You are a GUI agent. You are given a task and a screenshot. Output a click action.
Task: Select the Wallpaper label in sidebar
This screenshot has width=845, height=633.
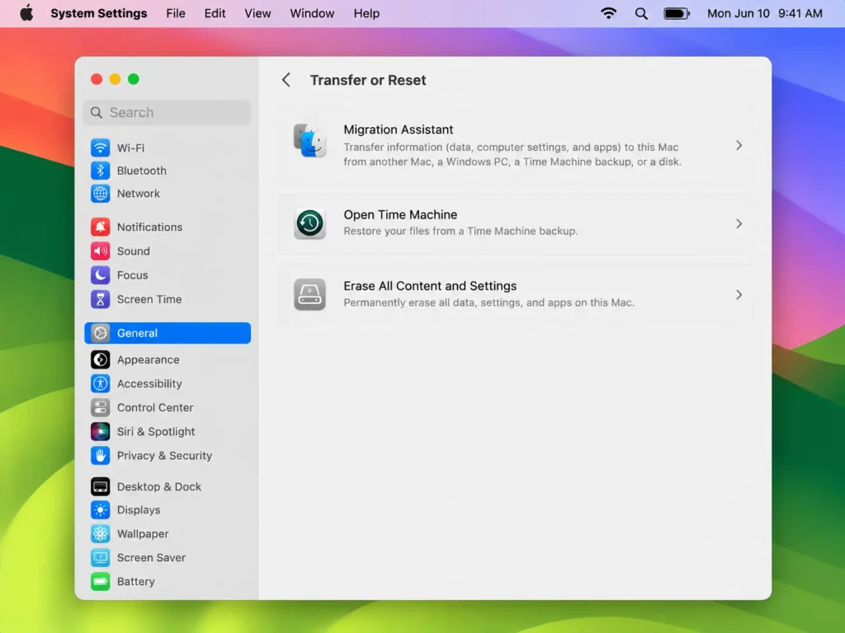[143, 534]
